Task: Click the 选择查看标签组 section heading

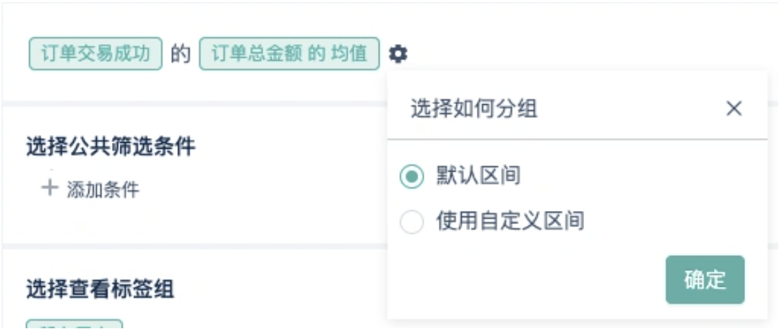Action: point(100,289)
